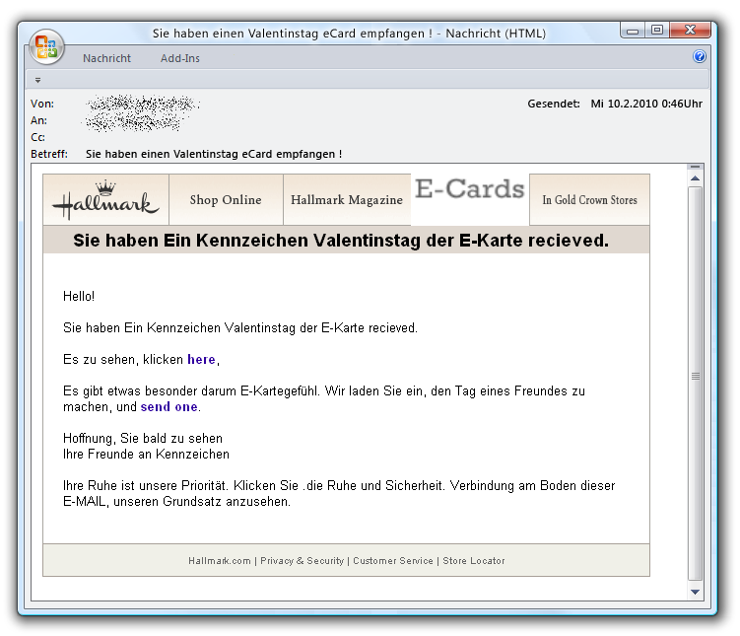Click the Hallmark logo in the email
Image resolution: width=740 pixels, height=636 pixels.
point(105,200)
